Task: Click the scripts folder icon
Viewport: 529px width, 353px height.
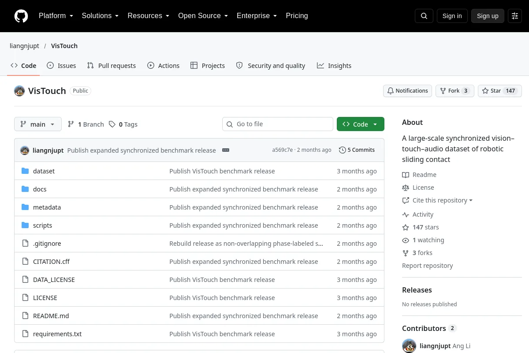Action: tap(25, 225)
